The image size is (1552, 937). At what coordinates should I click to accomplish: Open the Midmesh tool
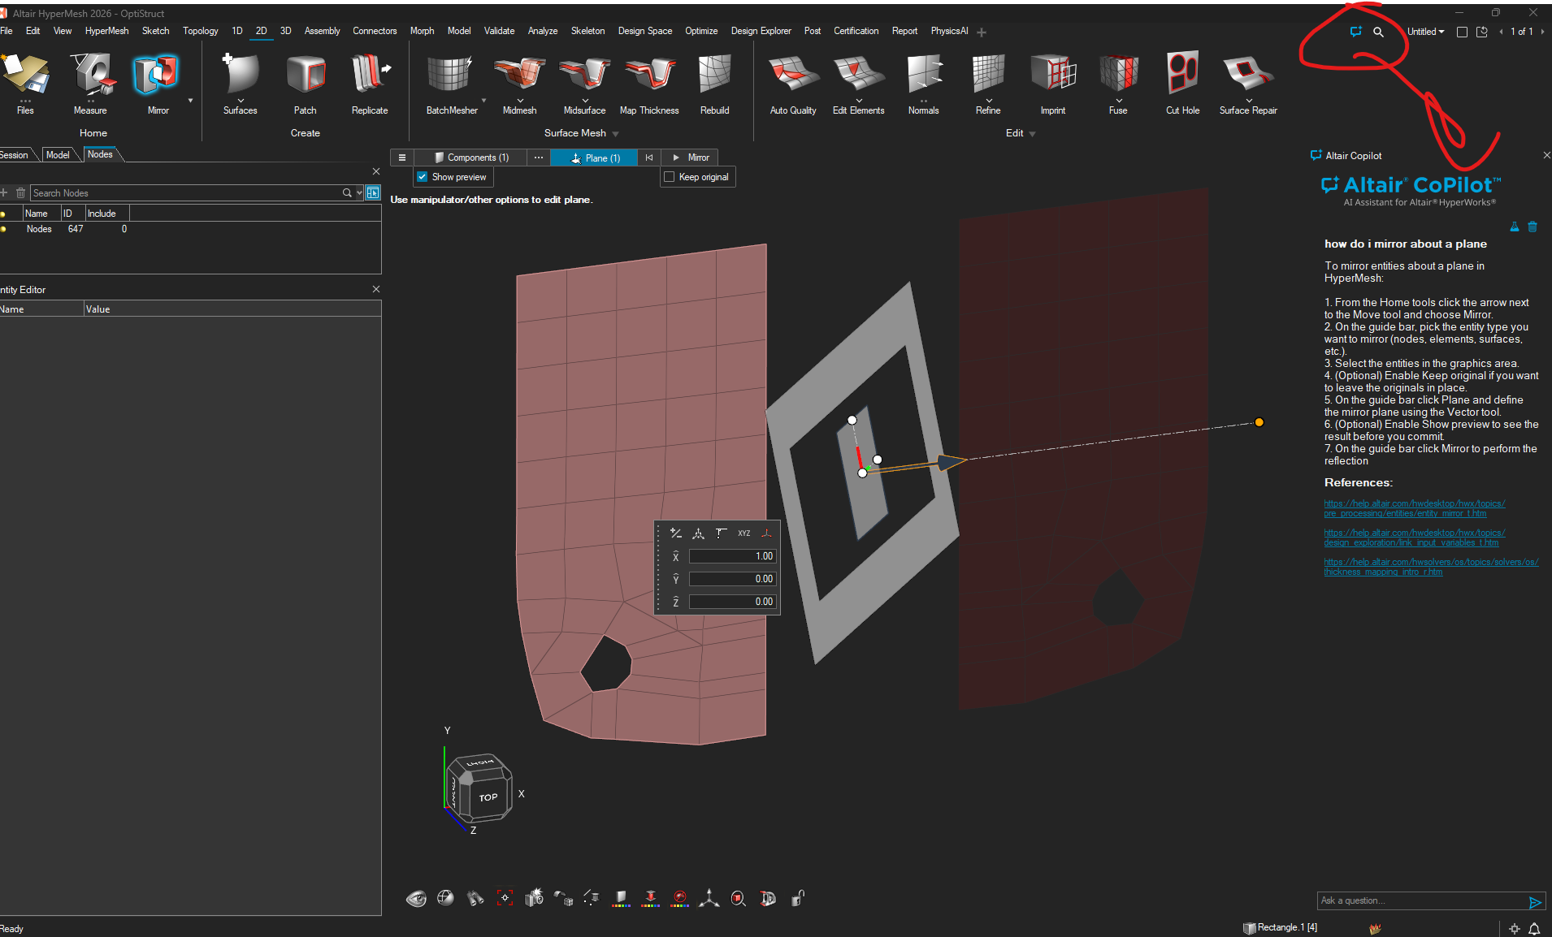[x=519, y=84]
